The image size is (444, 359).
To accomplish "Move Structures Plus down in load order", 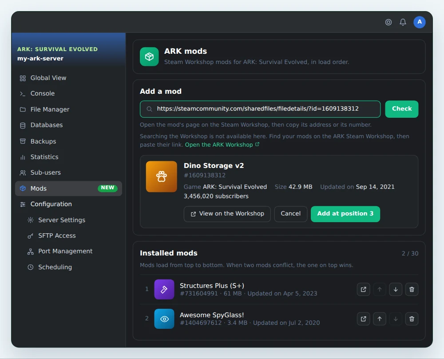I will pos(396,289).
